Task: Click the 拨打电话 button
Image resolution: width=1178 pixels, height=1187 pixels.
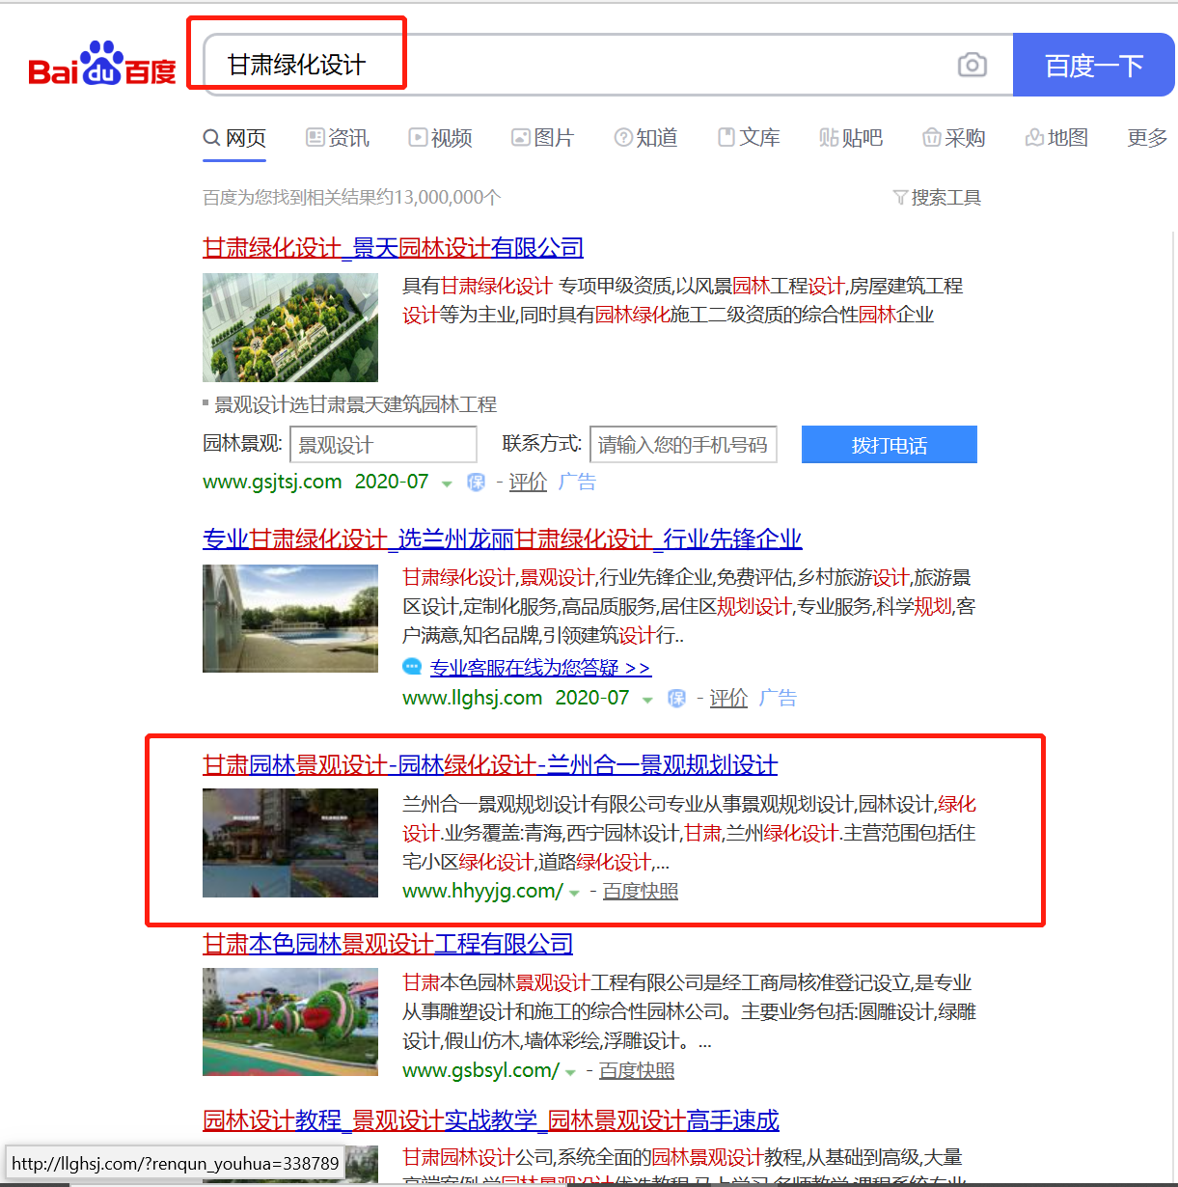Action: [x=890, y=445]
